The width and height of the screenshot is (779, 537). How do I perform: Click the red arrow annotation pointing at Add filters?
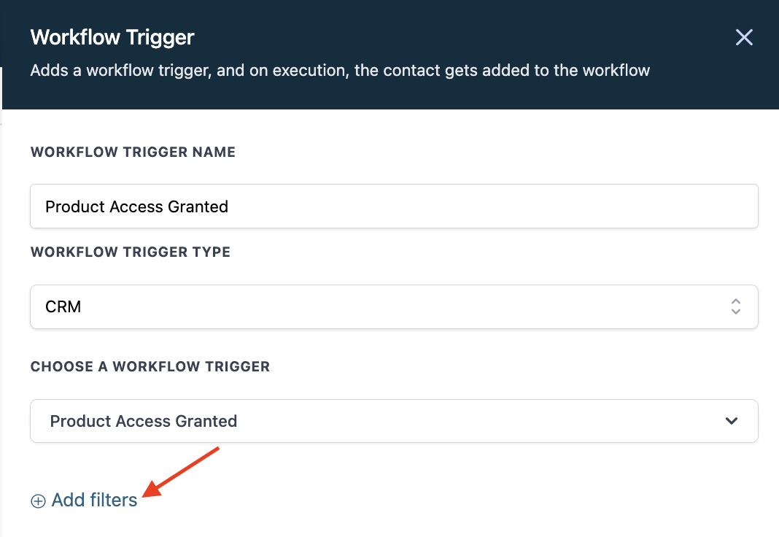click(181, 471)
